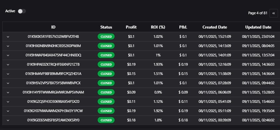Expand row 01K9H14Y9TWWMRGMWR3MPSVNAM

[8, 93]
